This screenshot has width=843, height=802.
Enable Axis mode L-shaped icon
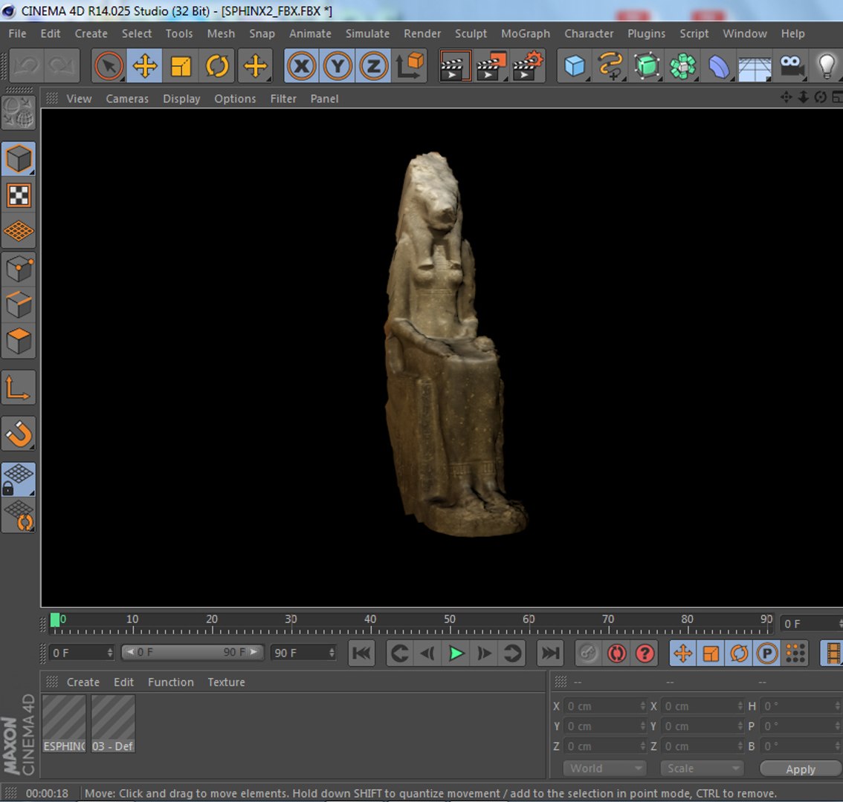[x=19, y=388]
